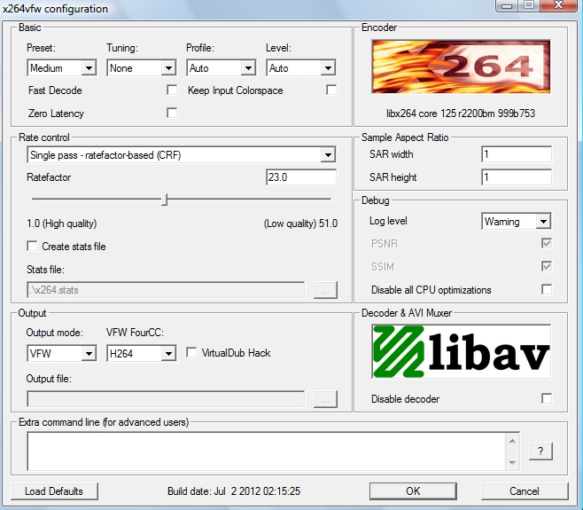Click the Ratefactor slider handle
583x510 pixels.
tap(165, 200)
